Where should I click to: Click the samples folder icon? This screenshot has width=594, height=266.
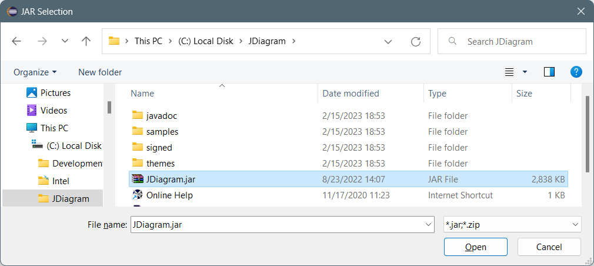pyautogui.click(x=138, y=131)
